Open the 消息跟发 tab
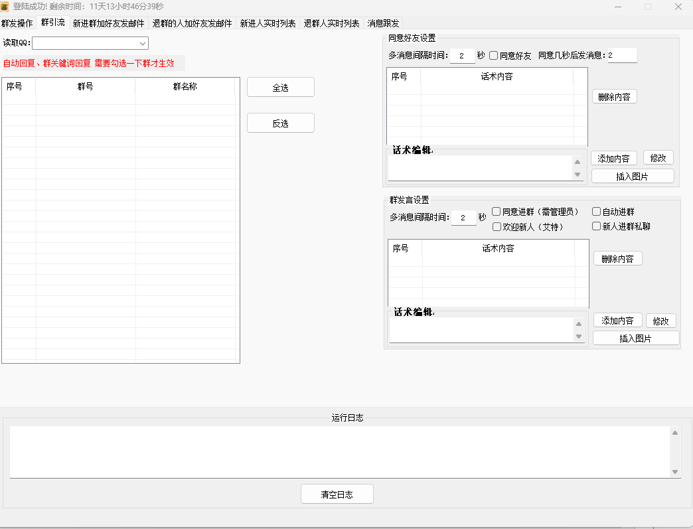The image size is (693, 529). click(x=384, y=22)
